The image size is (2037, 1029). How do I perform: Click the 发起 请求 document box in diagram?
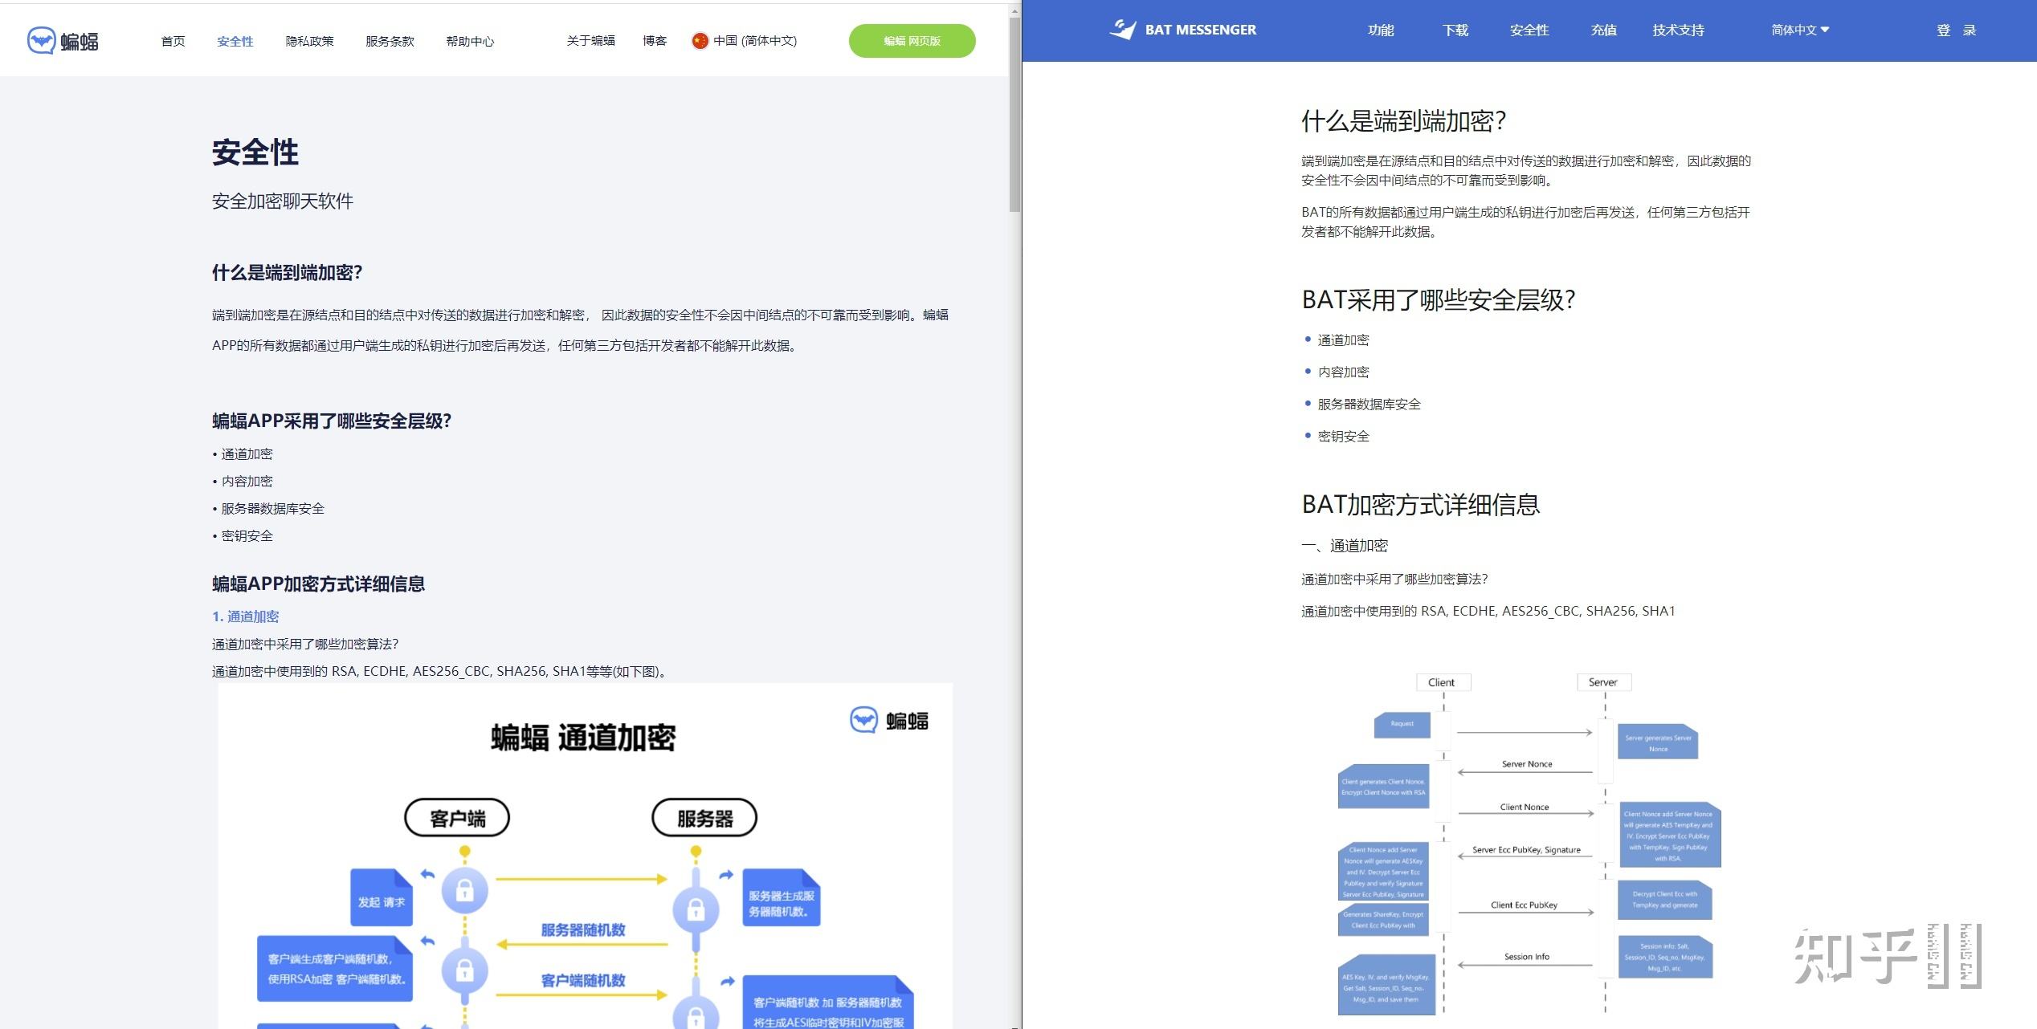click(x=382, y=897)
